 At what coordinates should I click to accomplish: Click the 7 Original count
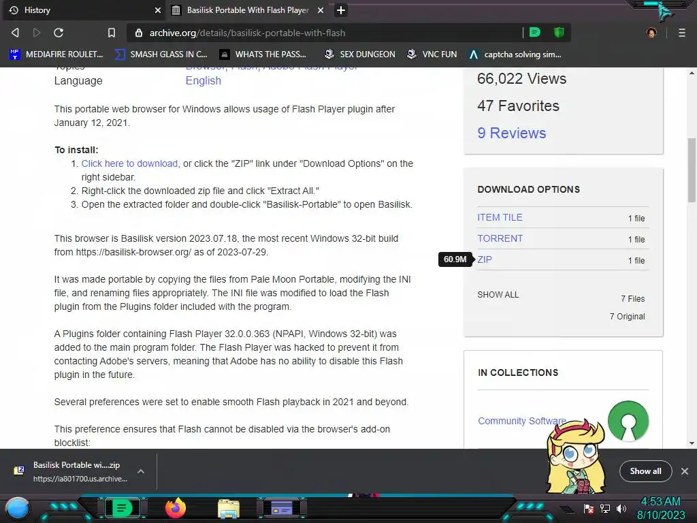[x=627, y=317]
